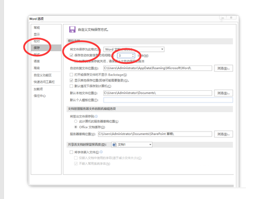Enable 打开或保存文件时不显示 Backstage checkbox
Viewport: 254px width, 199px height.
72,75
